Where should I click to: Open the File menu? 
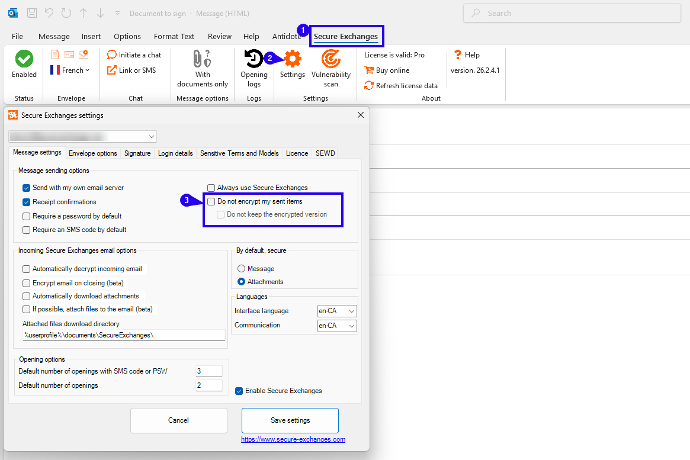(18, 37)
